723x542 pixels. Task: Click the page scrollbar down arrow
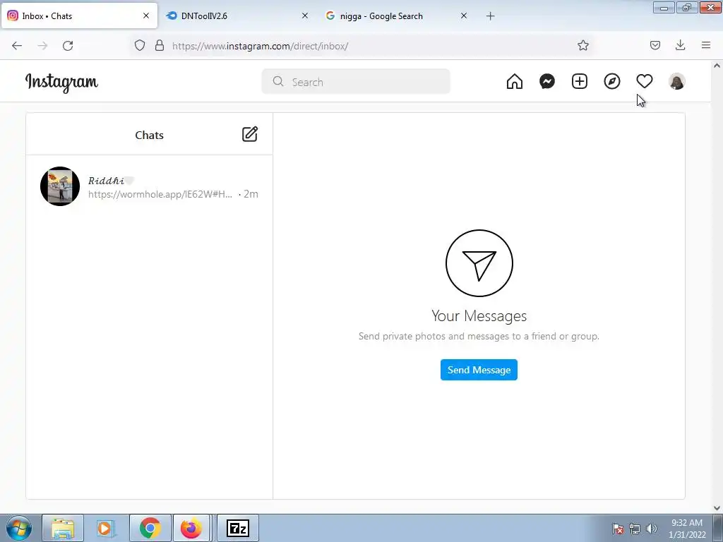717,508
